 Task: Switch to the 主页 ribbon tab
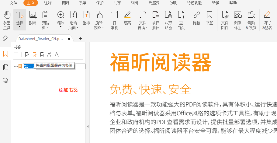pyautogui.click(x=31, y=3)
